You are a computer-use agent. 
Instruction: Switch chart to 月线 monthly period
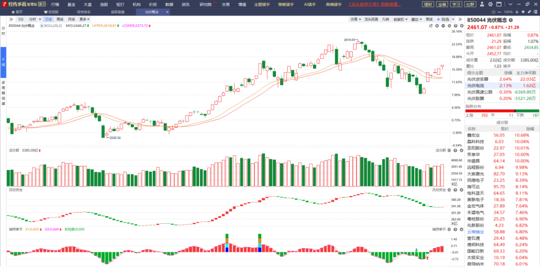(71, 19)
